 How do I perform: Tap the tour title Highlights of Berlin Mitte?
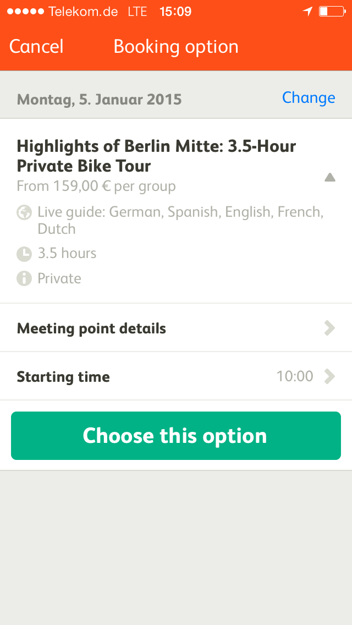point(157,156)
